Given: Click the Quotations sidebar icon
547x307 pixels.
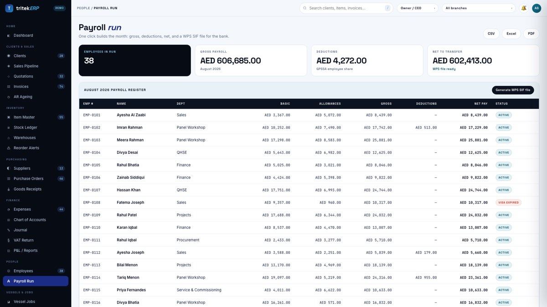Looking at the screenshot, I should point(9,76).
